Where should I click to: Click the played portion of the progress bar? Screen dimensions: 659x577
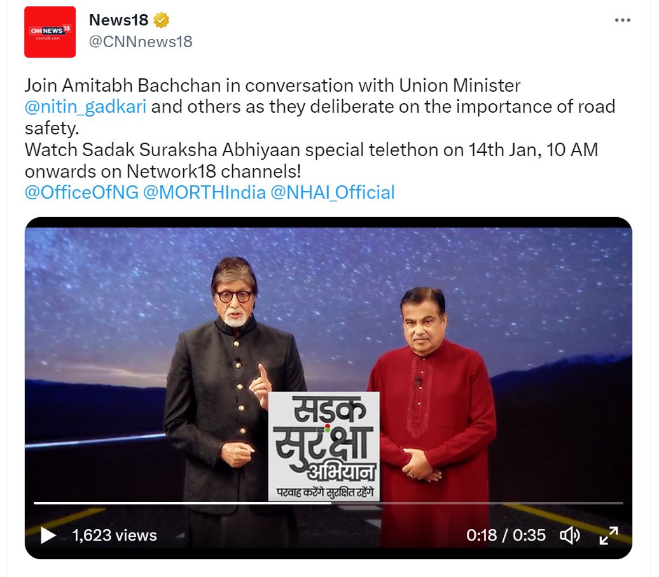183,503
